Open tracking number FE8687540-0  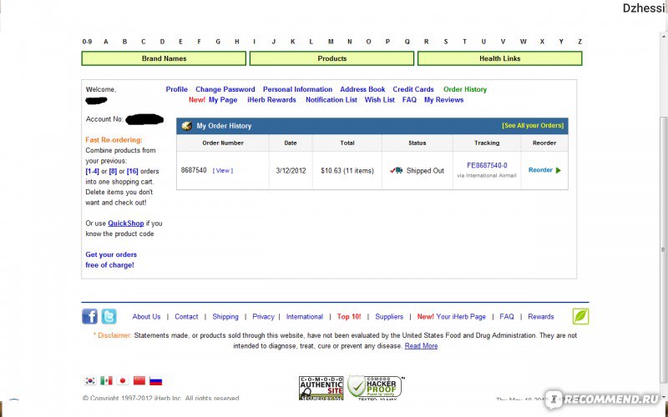(x=487, y=165)
